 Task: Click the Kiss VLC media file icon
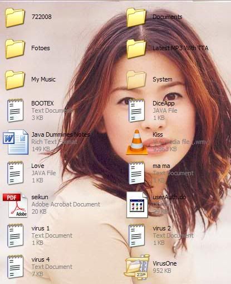(137, 142)
